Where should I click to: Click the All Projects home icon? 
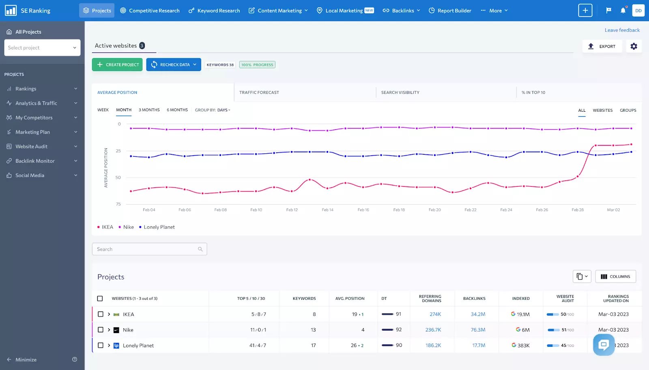[x=9, y=32]
